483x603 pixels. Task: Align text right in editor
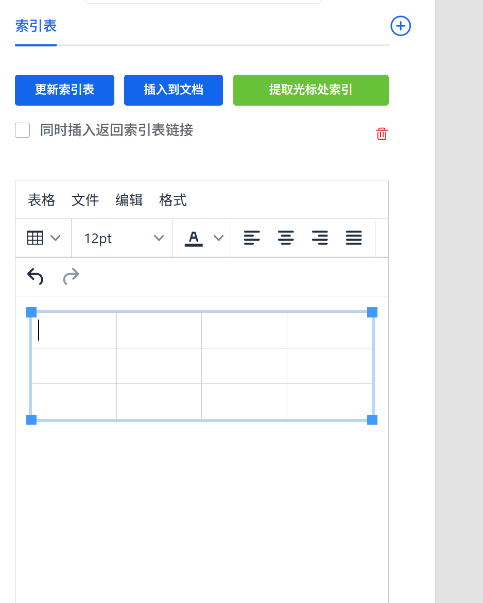[x=320, y=238]
